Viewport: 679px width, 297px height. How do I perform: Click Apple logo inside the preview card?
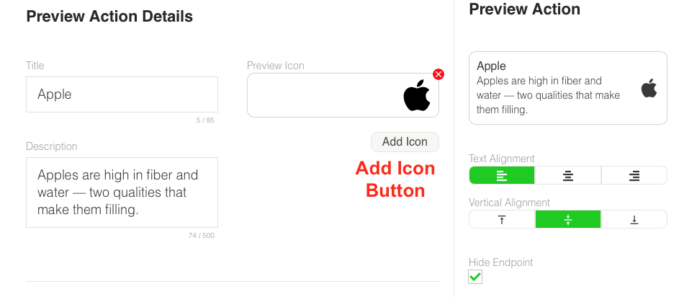(649, 89)
